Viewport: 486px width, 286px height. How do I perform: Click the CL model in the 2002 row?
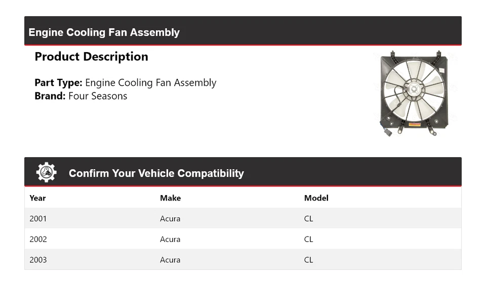[x=308, y=240]
